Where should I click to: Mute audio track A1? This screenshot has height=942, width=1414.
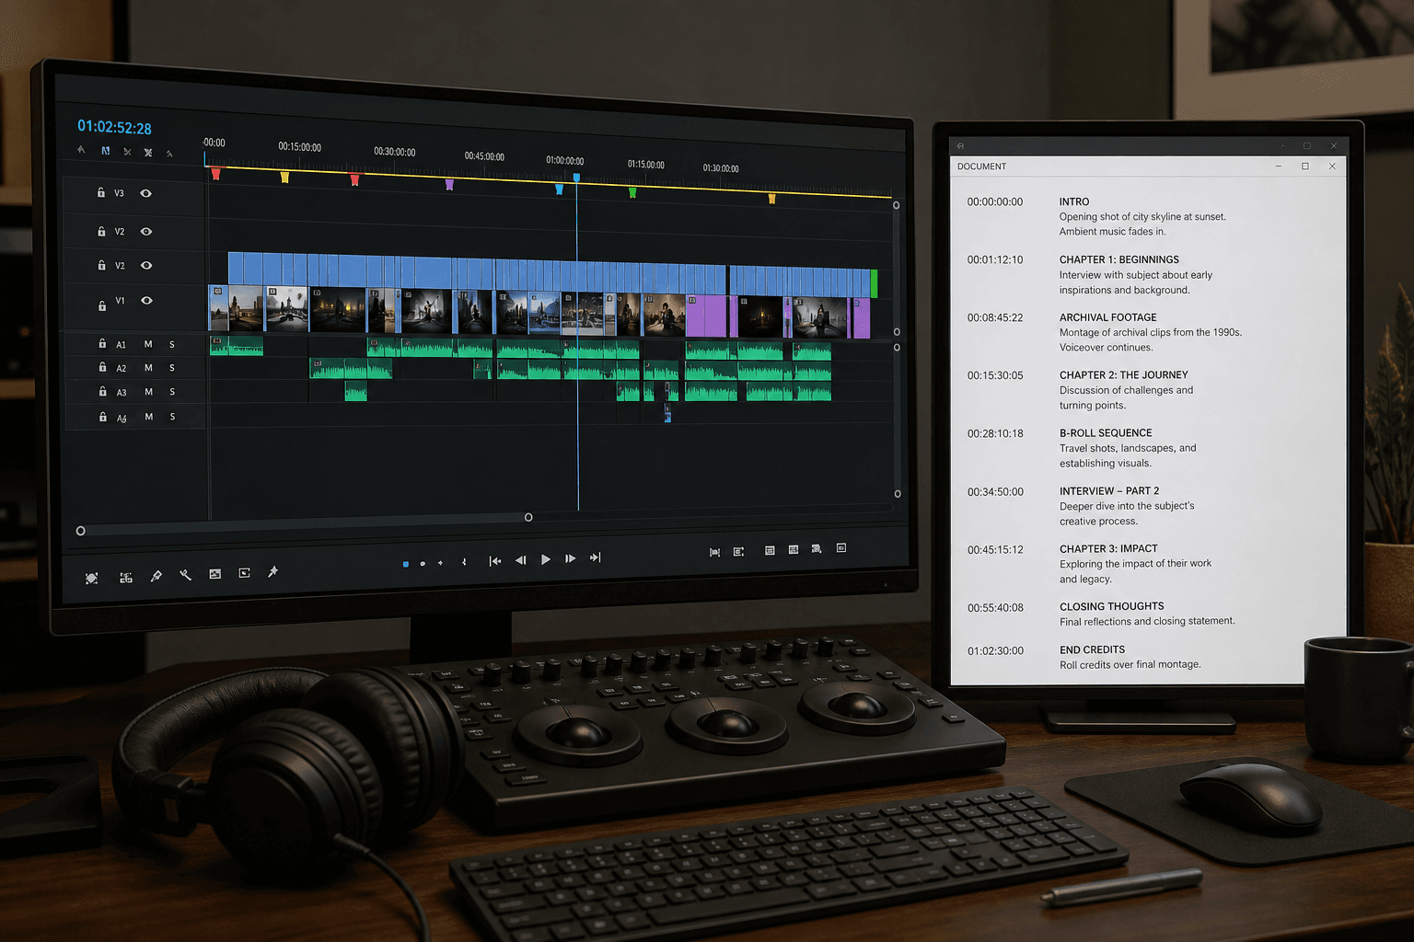click(148, 344)
